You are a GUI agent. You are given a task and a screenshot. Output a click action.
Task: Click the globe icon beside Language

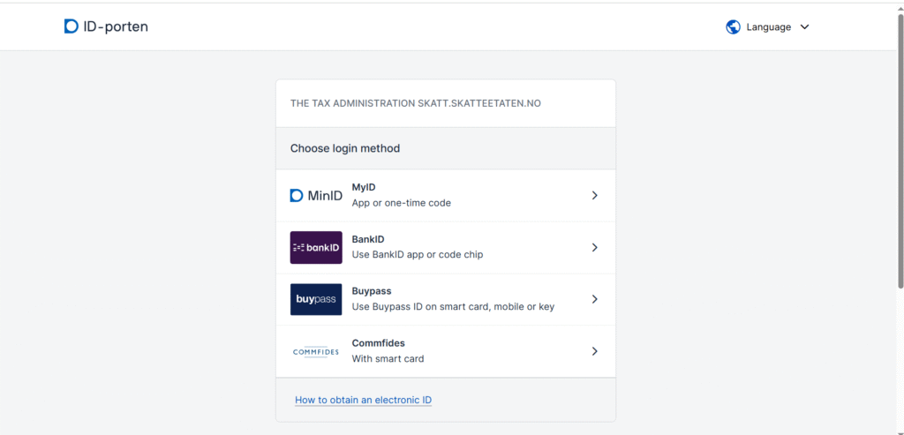tap(733, 27)
